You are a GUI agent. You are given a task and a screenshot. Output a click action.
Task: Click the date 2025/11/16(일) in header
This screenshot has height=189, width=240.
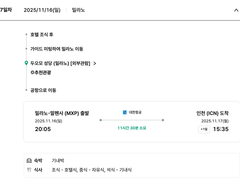coord(42,10)
